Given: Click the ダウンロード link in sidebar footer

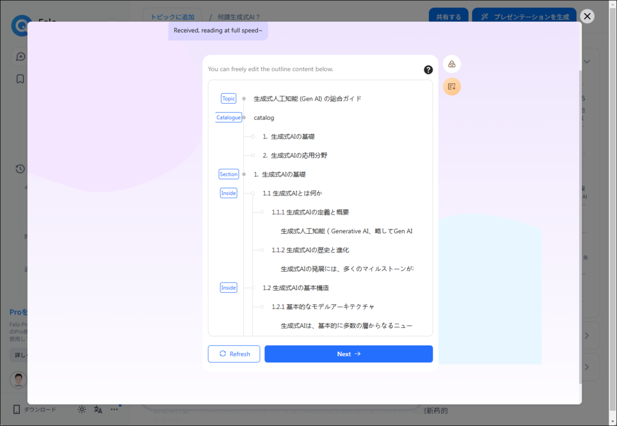Looking at the screenshot, I should 40,410.
